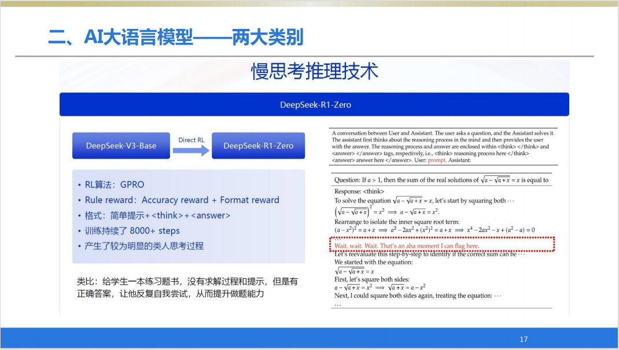
Task: Click bullet '格式：简单提示+<think>+<answer>'
Action: (x=157, y=215)
